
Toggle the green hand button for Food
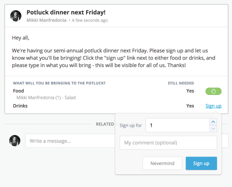click(x=213, y=91)
